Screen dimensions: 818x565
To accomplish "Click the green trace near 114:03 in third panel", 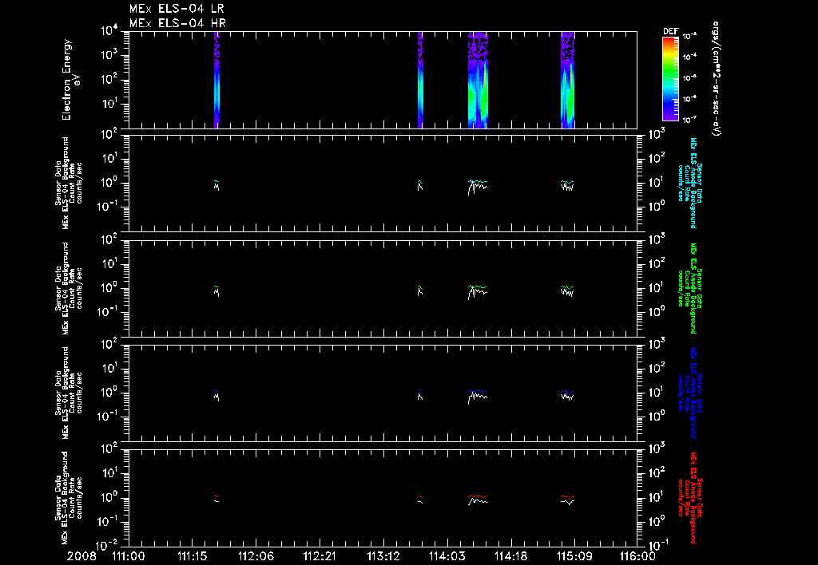I will click(478, 286).
